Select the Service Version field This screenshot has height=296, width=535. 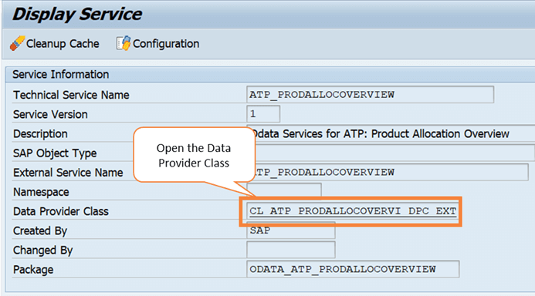click(263, 114)
